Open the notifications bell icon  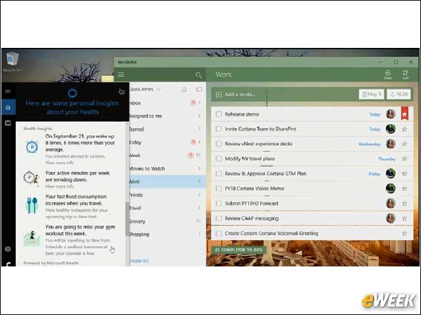click(184, 89)
